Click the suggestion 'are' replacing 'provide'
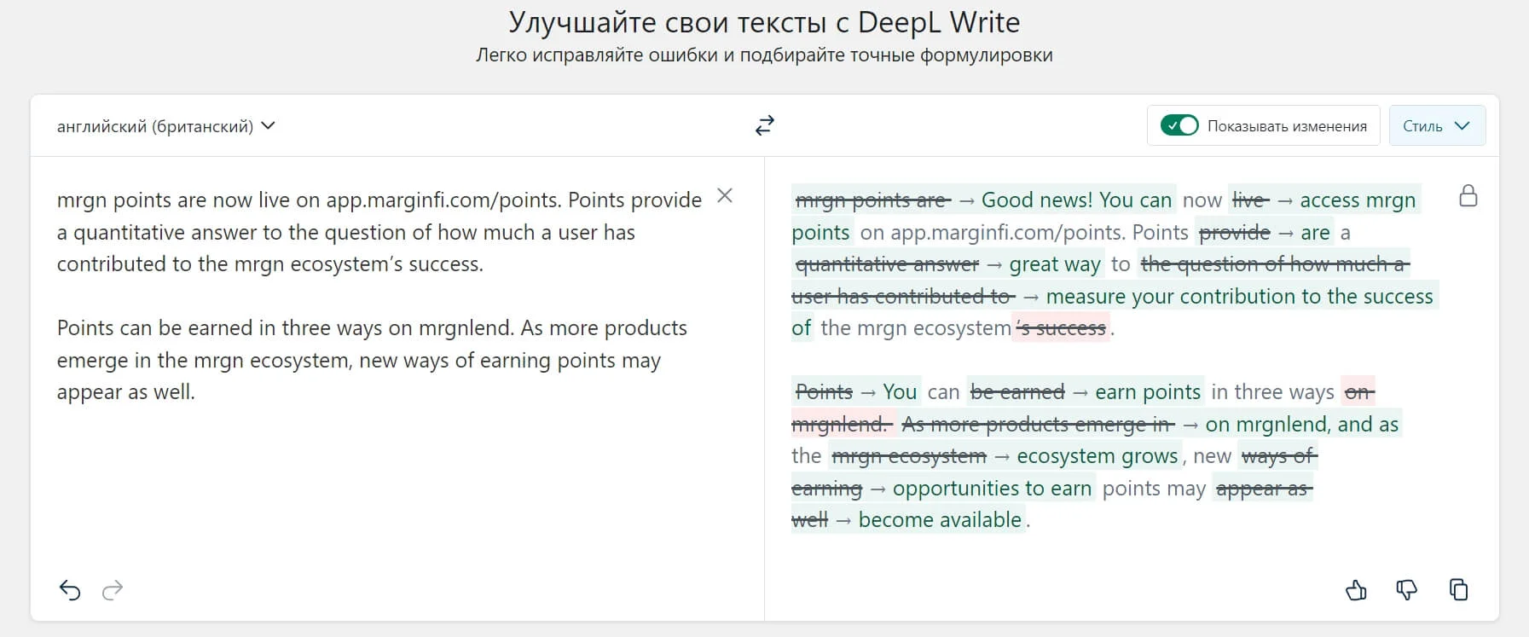 coord(1315,233)
